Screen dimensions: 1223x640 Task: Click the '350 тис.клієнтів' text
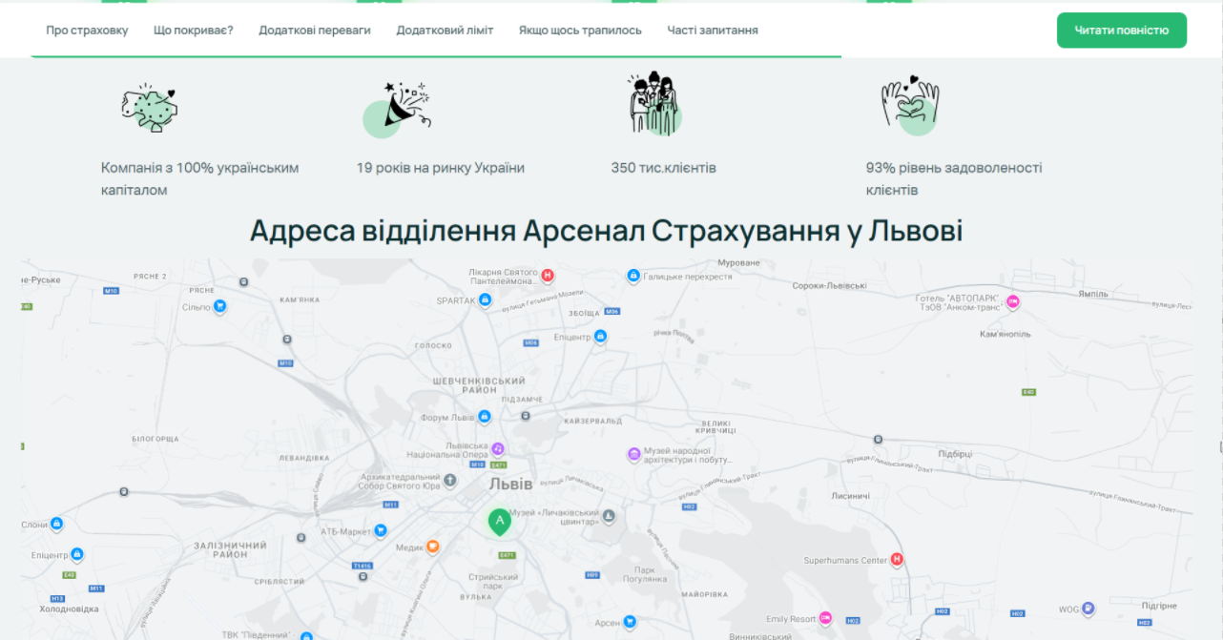pyautogui.click(x=664, y=168)
